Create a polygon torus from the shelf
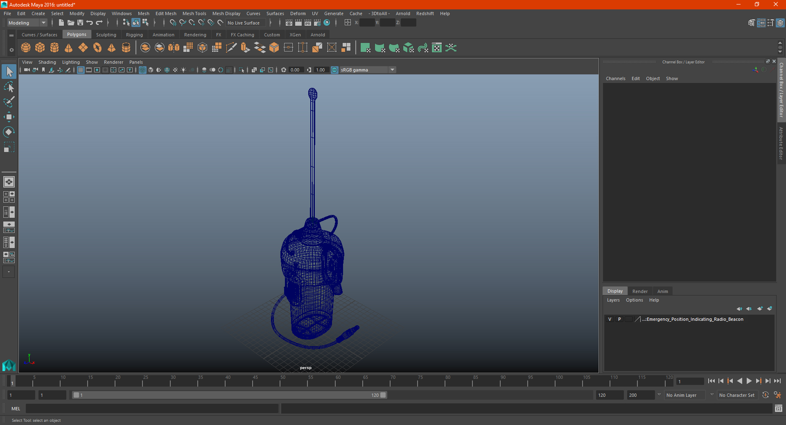 pyautogui.click(x=97, y=48)
